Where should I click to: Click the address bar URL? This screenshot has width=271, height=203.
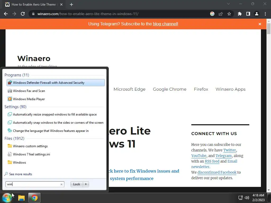(x=88, y=14)
